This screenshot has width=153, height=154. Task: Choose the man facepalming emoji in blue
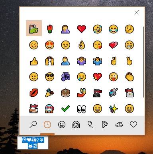coord(66,61)
